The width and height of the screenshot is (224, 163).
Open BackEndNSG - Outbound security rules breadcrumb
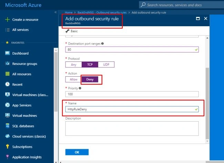(102, 12)
